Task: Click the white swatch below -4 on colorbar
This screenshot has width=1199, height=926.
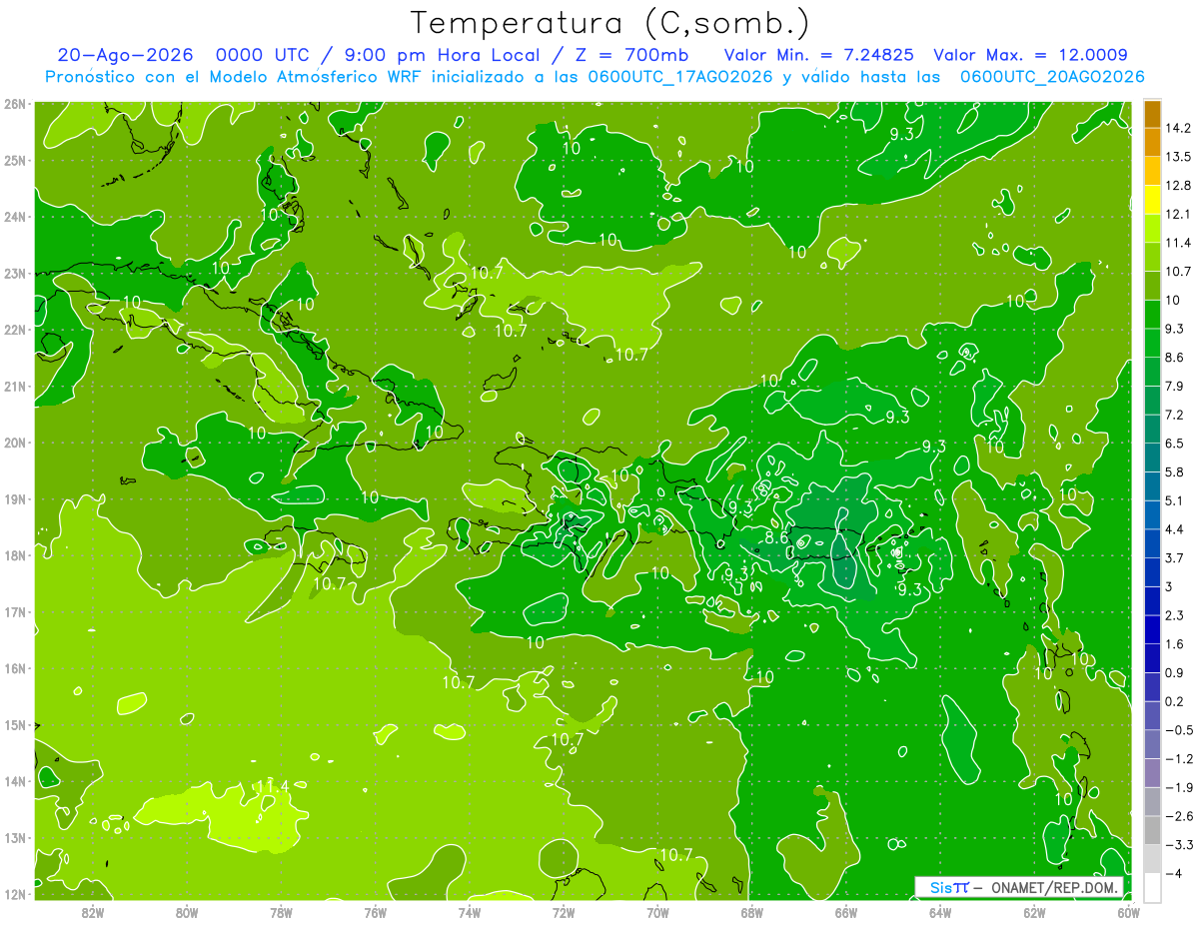Action: (1152, 888)
